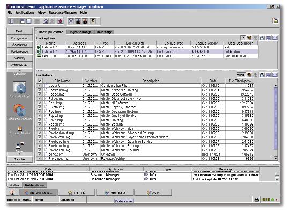Uncheck the certs.pem file checkbox
The width and height of the screenshot is (288, 212).
coord(40,154)
